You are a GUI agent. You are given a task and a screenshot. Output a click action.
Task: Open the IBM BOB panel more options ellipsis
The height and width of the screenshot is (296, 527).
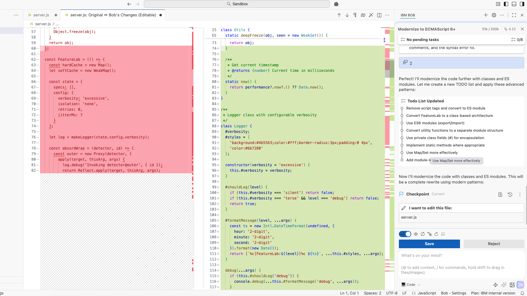coord(502,15)
